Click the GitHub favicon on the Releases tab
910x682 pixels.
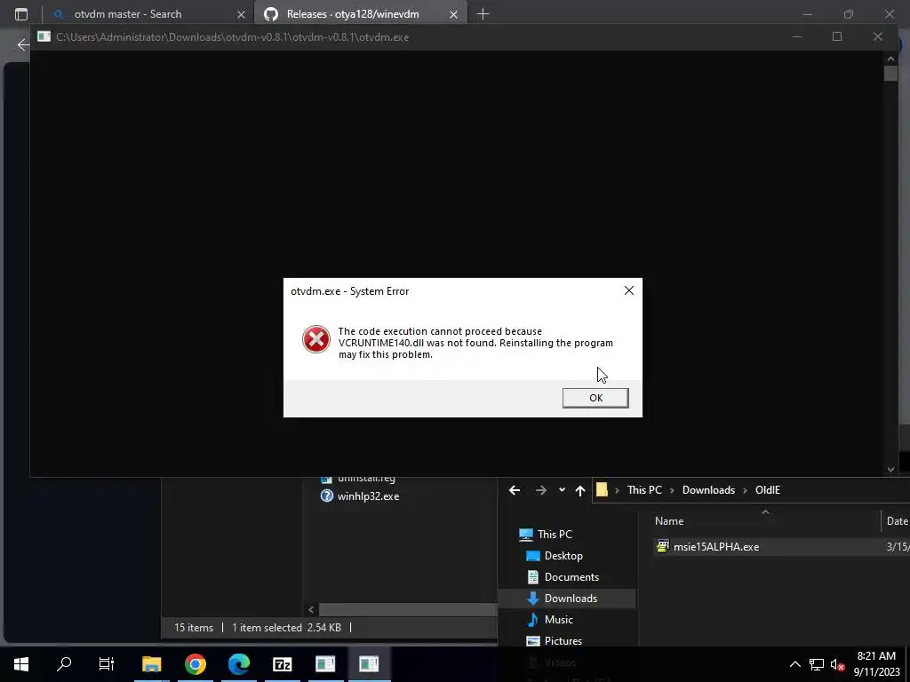[x=271, y=14]
